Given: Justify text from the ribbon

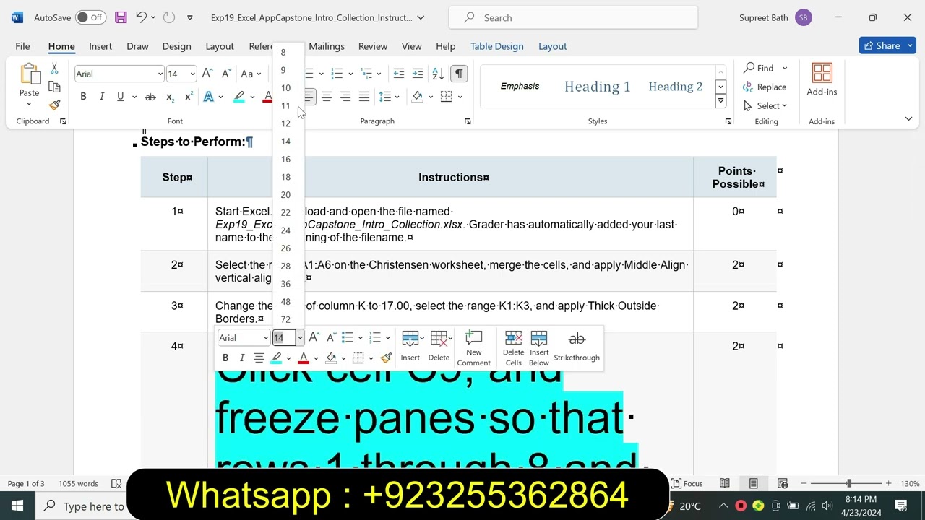Looking at the screenshot, I should pos(364,97).
